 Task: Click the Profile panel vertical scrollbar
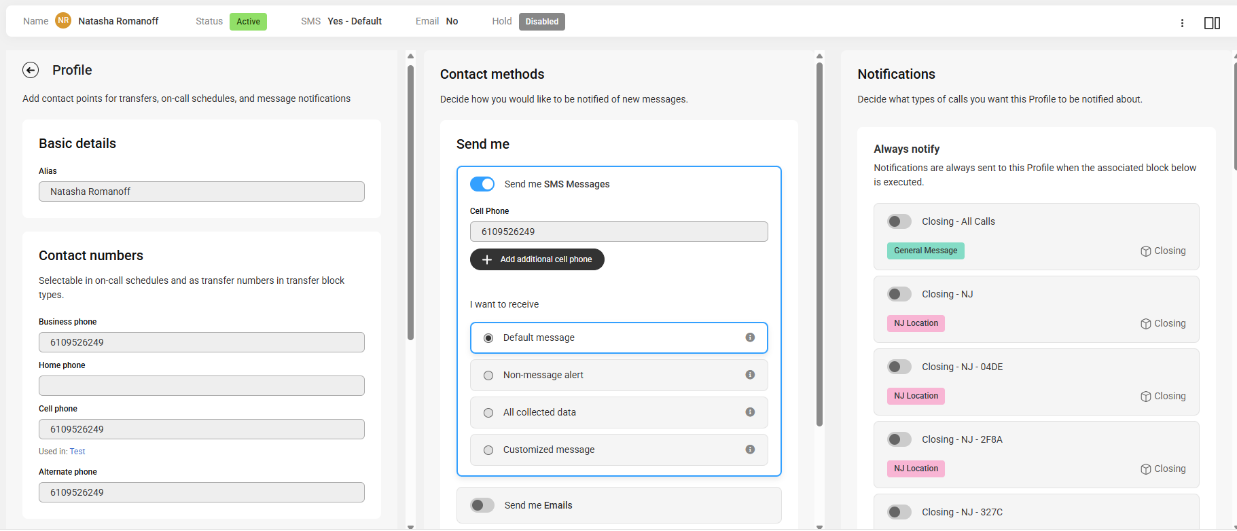[410, 202]
